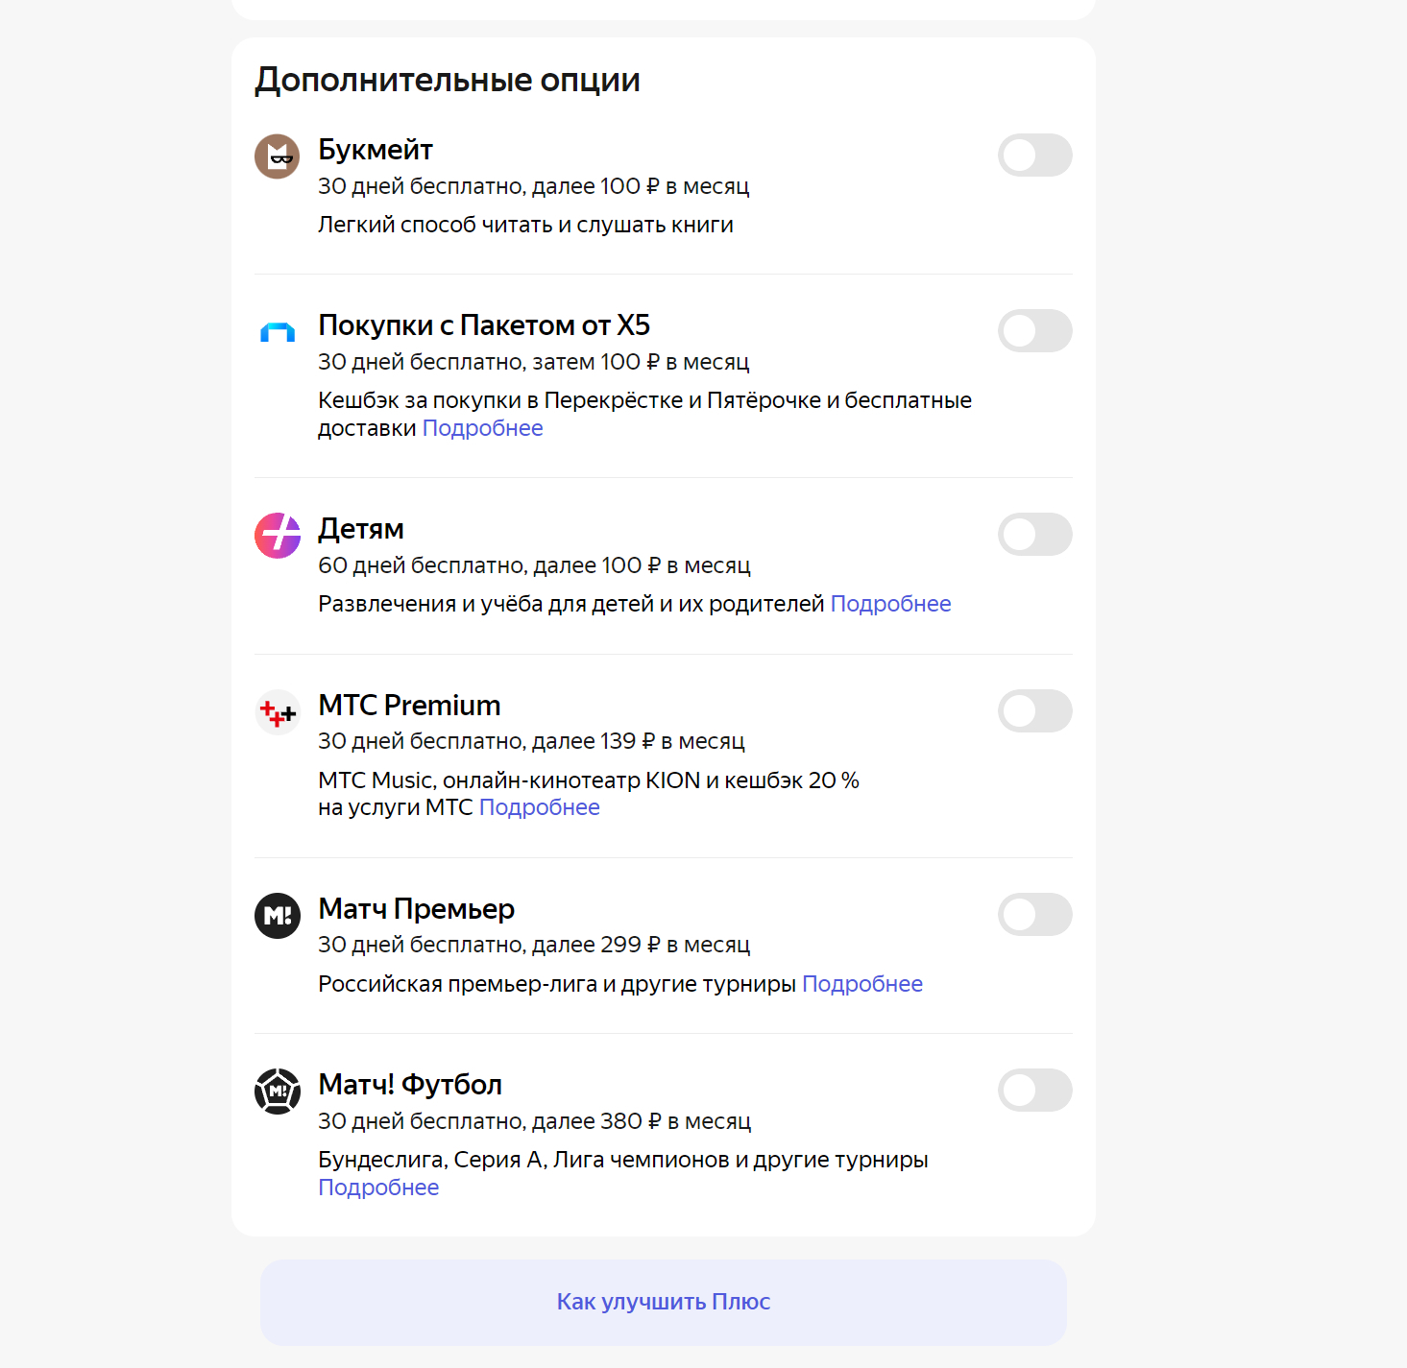Open Подробнее link for X5 Пакет cashback
Image resolution: width=1407 pixels, height=1368 pixels.
(x=483, y=428)
